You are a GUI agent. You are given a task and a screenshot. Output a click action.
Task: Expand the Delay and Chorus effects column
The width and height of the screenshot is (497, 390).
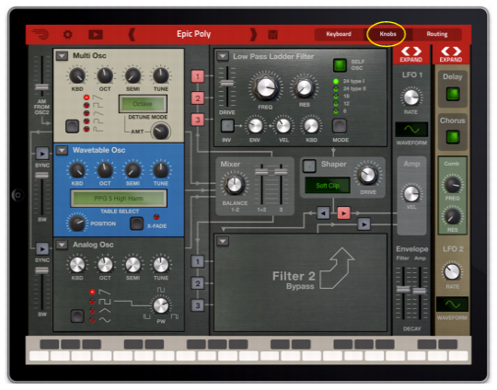click(450, 54)
